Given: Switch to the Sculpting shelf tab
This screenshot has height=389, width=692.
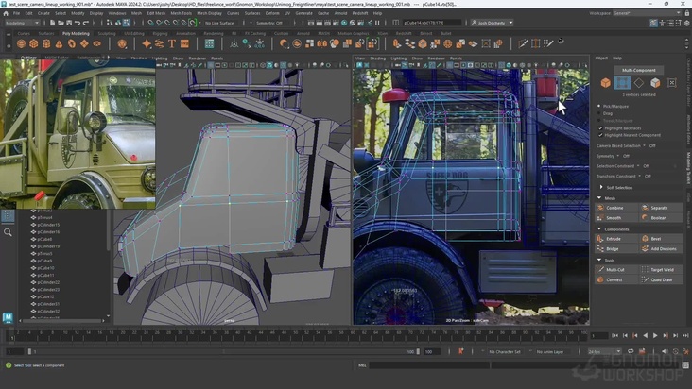Looking at the screenshot, I should click(x=107, y=33).
